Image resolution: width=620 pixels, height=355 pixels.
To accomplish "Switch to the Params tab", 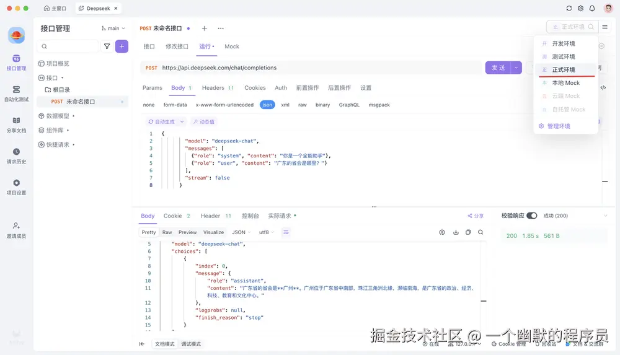I will (x=153, y=88).
